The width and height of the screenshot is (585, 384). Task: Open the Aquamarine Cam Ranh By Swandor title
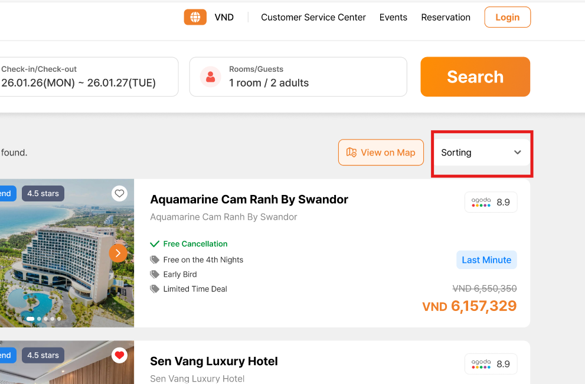click(249, 199)
